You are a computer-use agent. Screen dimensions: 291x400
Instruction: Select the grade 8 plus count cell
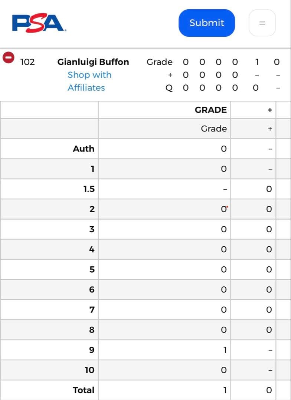pyautogui.click(x=269, y=330)
